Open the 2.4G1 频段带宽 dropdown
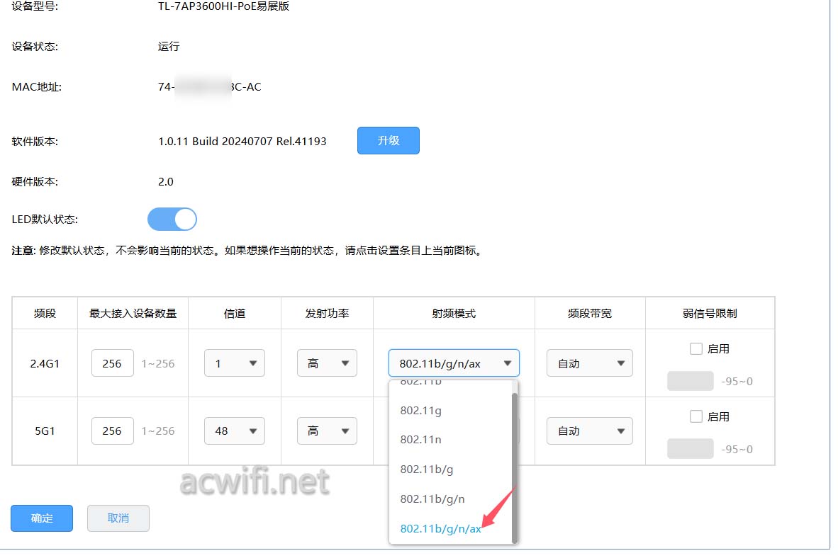The image size is (838, 558). (x=589, y=363)
